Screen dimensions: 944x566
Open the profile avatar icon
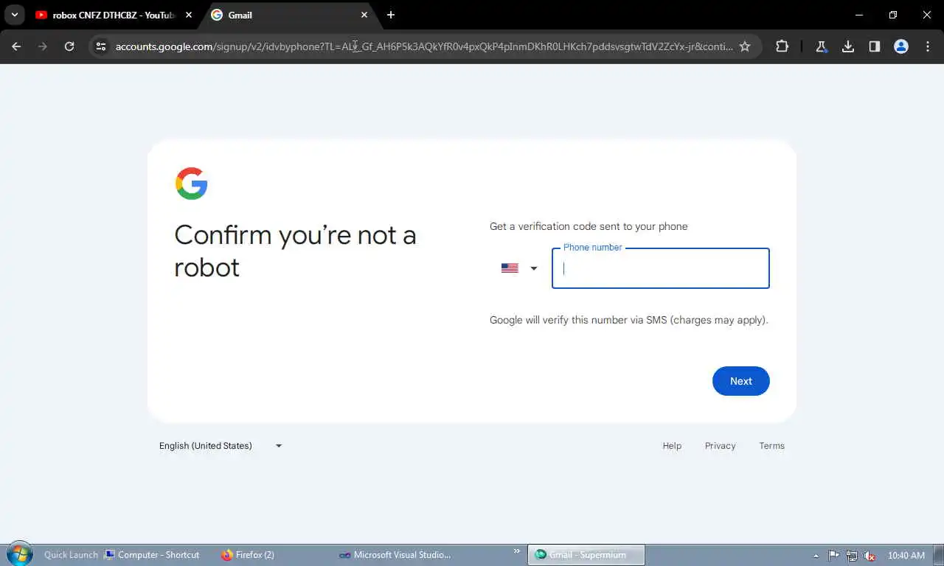pyautogui.click(x=901, y=46)
